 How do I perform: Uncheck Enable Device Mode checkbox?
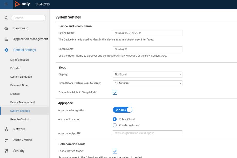coord(115,151)
